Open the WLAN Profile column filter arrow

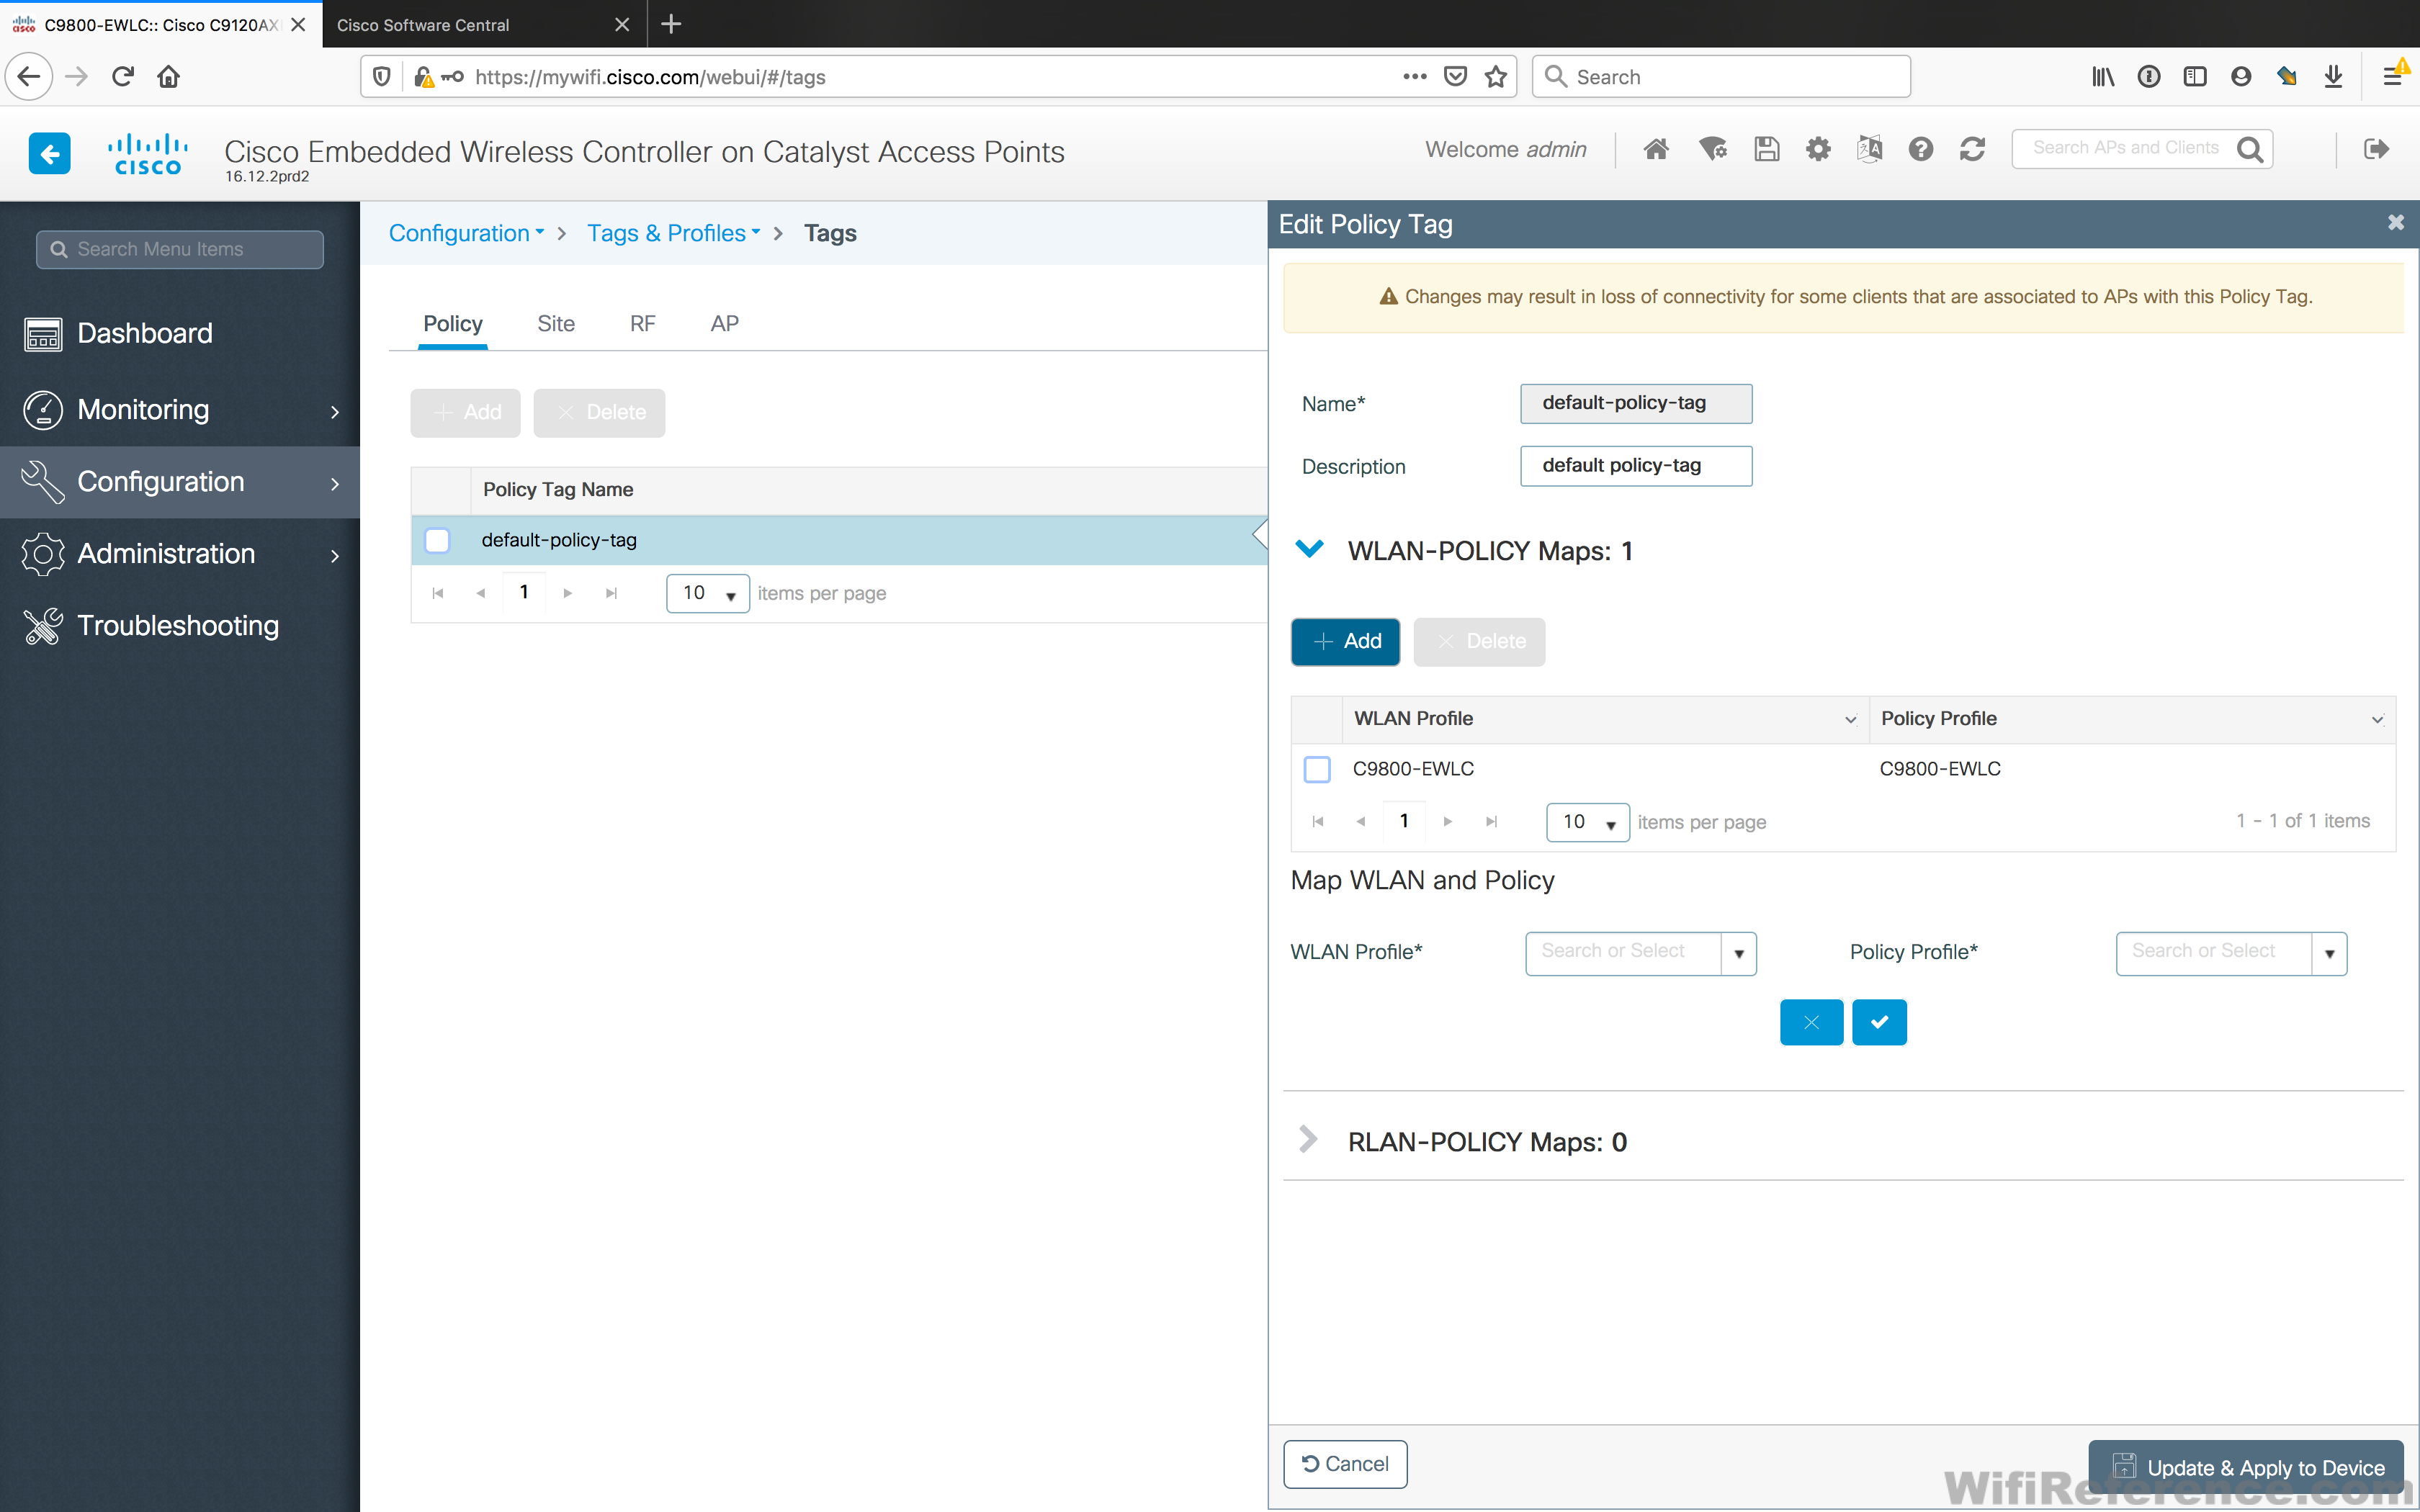click(x=1850, y=719)
